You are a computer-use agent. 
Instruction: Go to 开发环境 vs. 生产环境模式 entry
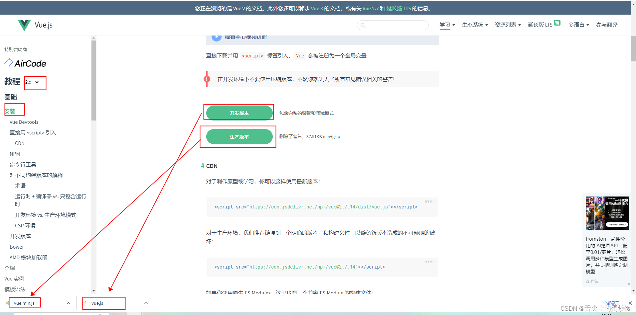(46, 215)
